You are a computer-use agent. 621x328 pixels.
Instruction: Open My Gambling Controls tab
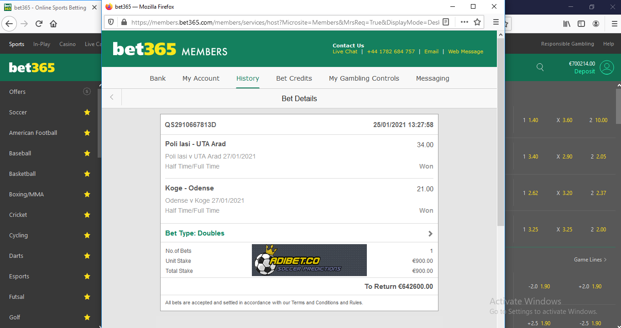tap(364, 78)
